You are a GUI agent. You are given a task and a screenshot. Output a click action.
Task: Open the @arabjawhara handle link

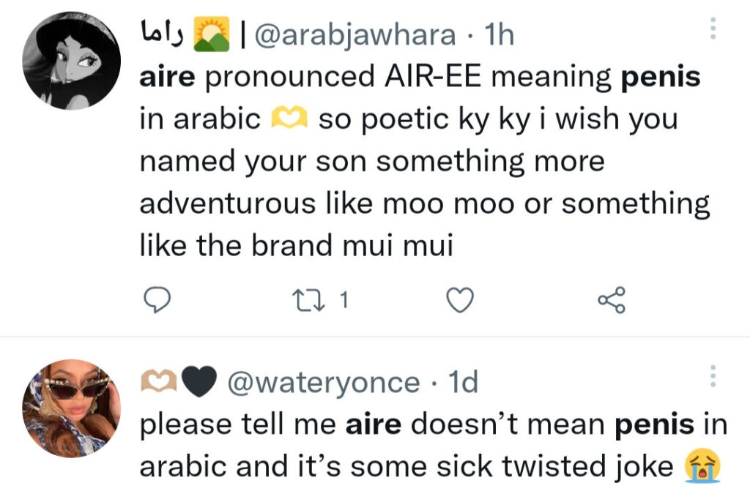coord(354,34)
